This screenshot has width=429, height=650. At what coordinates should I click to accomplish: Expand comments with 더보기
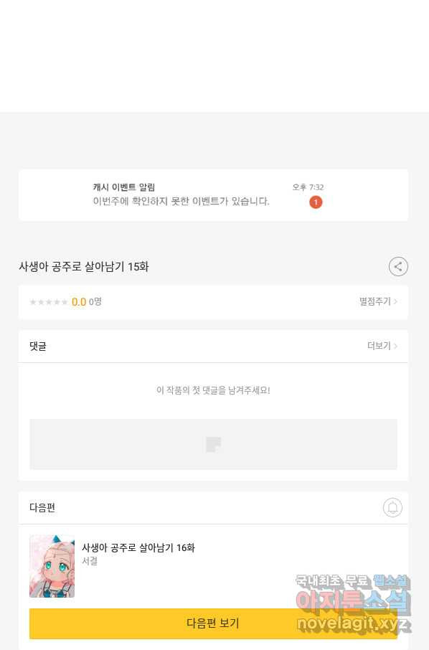pyautogui.click(x=379, y=346)
